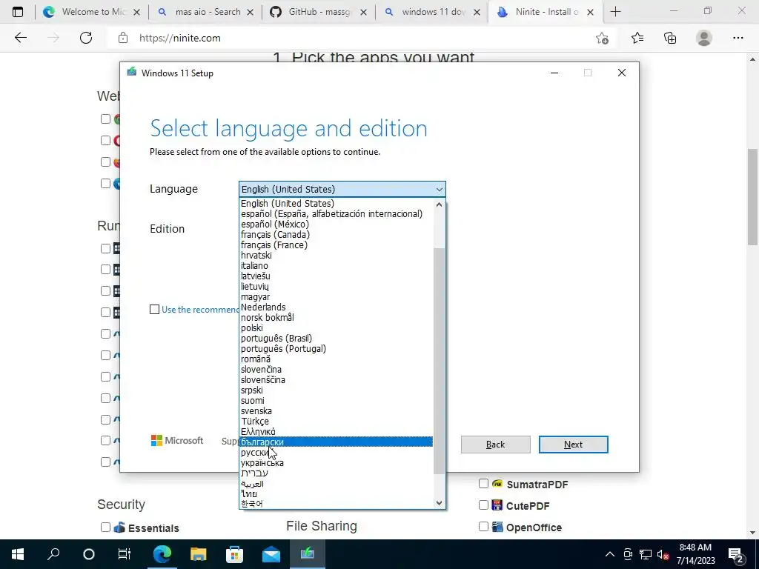Open a new browser tab
Viewport: 759px width, 569px height.
click(x=615, y=12)
